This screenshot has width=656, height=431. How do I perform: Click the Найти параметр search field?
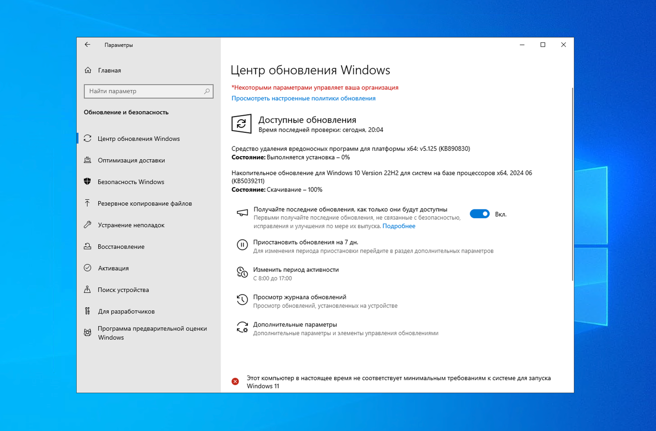(149, 91)
